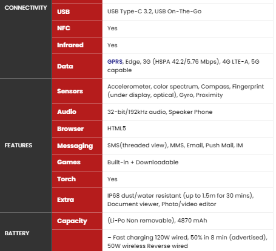Click the BATTERY section heading

[x=17, y=233]
